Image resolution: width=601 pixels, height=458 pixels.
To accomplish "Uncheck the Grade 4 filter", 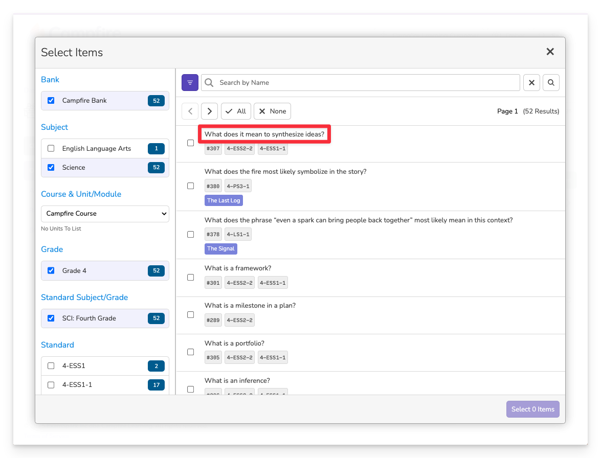I will (x=51, y=271).
